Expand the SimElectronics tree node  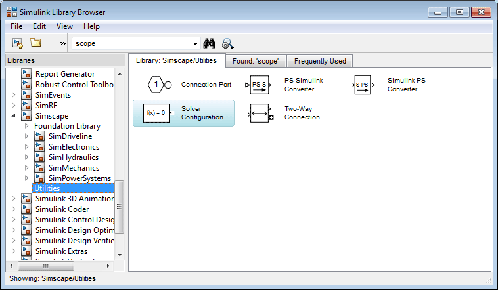pos(27,147)
